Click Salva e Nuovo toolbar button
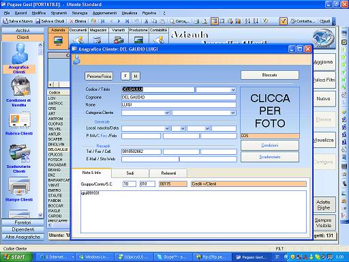Image resolution: width=349 pixels, height=262 pixels. tap(18, 21)
